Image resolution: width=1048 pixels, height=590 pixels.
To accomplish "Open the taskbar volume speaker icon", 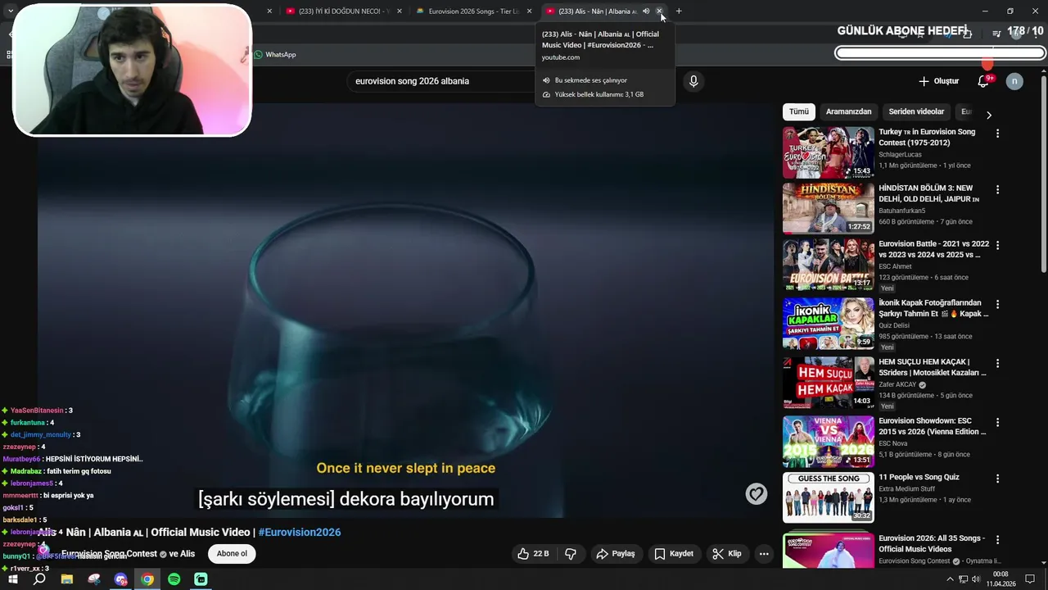I will coord(976,579).
